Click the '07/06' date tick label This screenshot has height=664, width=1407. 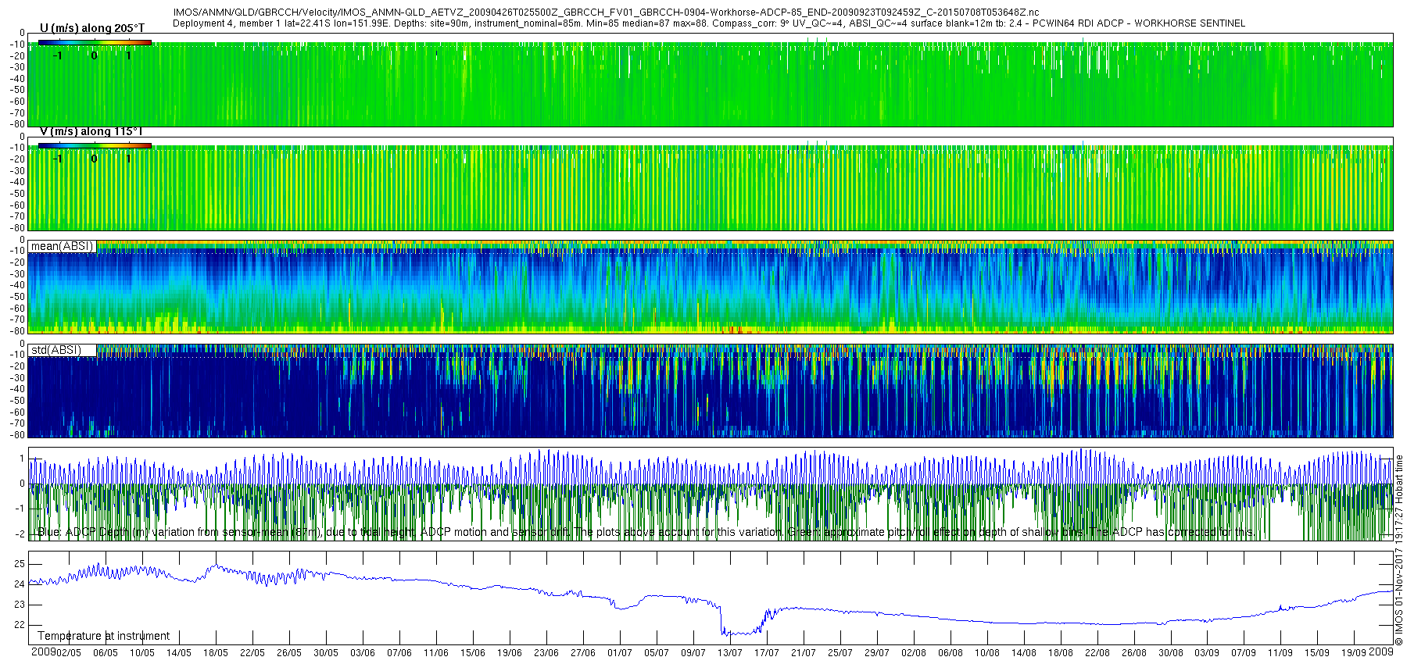click(399, 653)
